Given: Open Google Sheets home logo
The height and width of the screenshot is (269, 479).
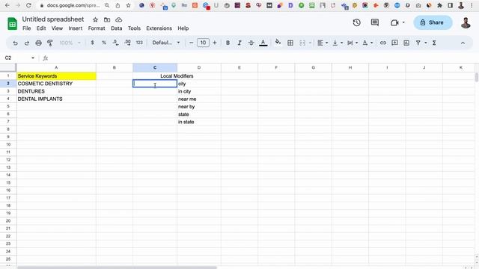Looking at the screenshot, I should [12, 24].
